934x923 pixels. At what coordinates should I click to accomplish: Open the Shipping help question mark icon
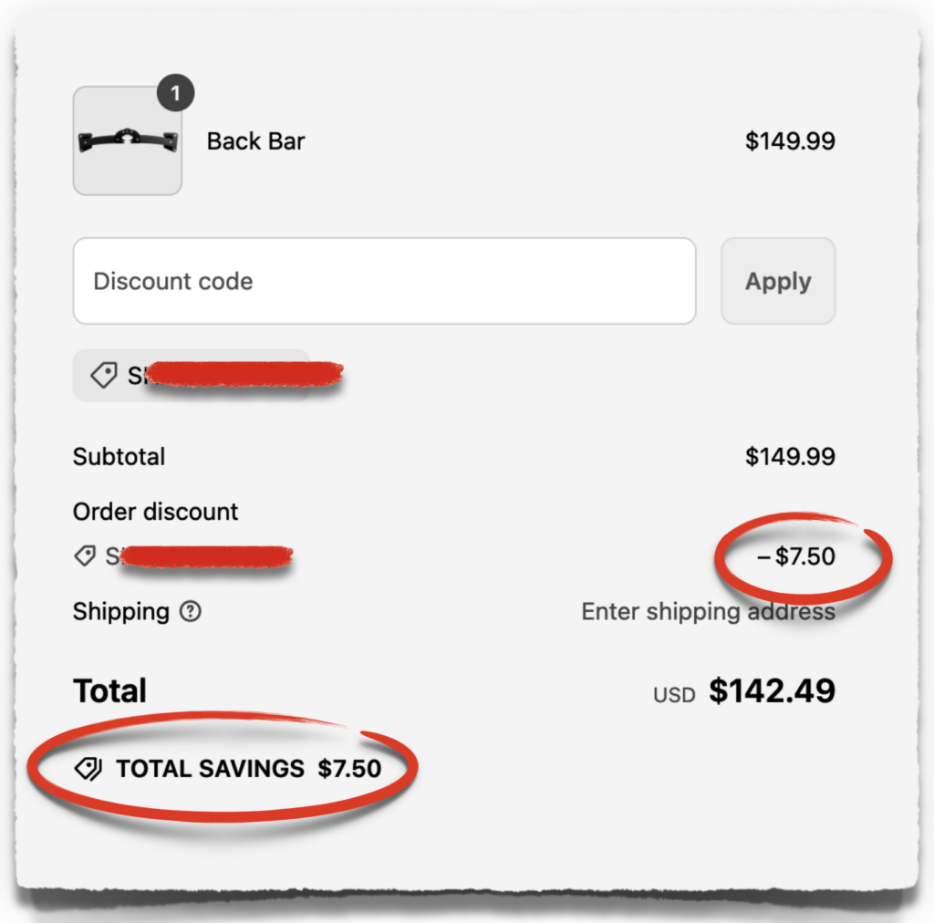click(189, 612)
